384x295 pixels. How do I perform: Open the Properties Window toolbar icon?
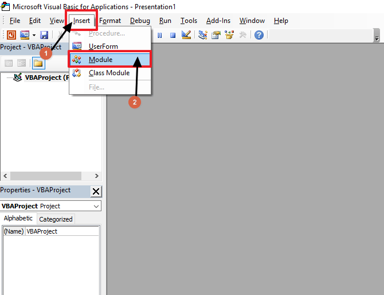pos(216,35)
